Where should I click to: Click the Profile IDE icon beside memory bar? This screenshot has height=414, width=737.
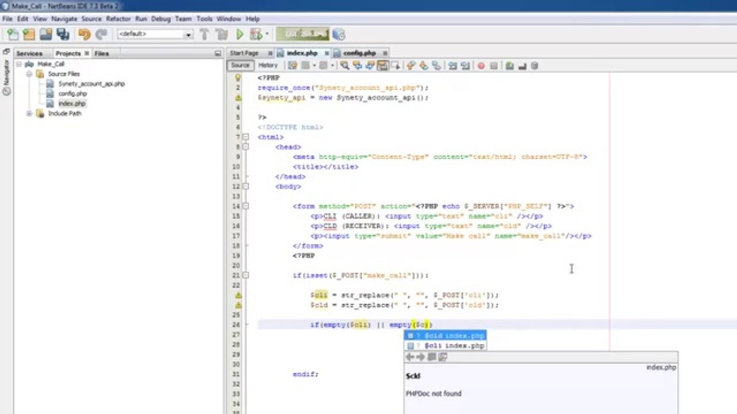(x=339, y=34)
